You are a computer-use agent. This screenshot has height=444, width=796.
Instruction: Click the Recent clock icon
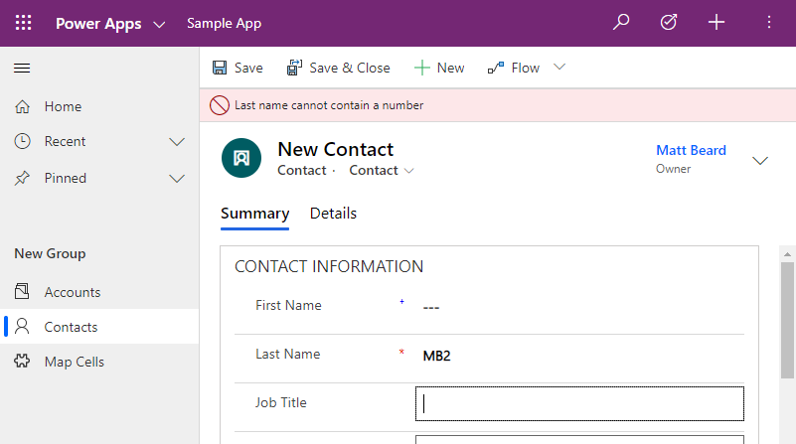(22, 141)
